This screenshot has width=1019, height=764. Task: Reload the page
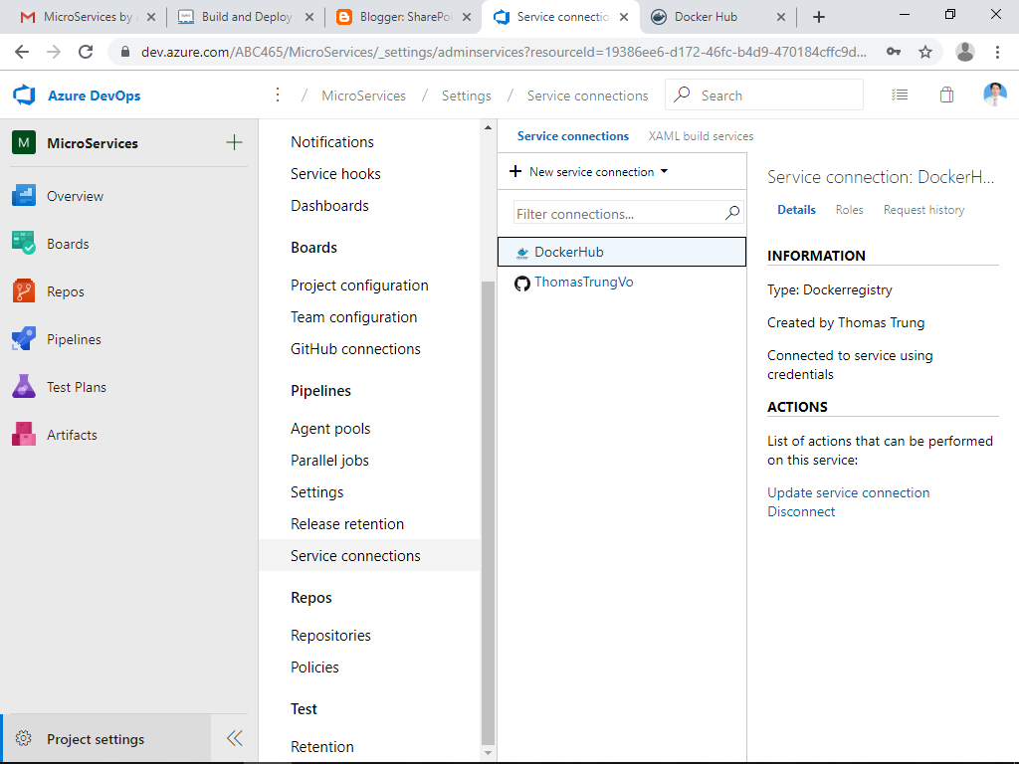86,52
